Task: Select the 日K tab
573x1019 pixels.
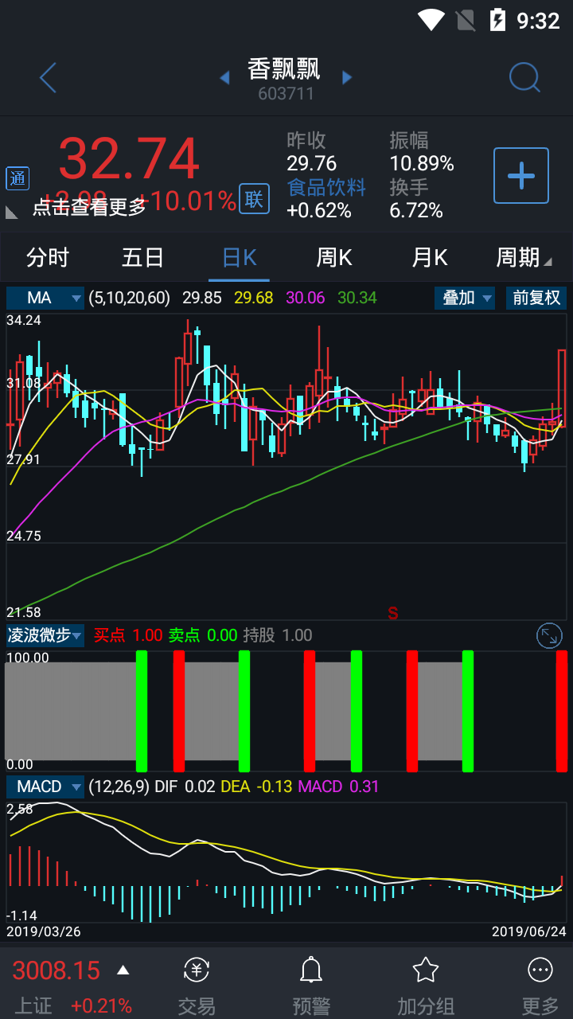Action: pos(239,257)
